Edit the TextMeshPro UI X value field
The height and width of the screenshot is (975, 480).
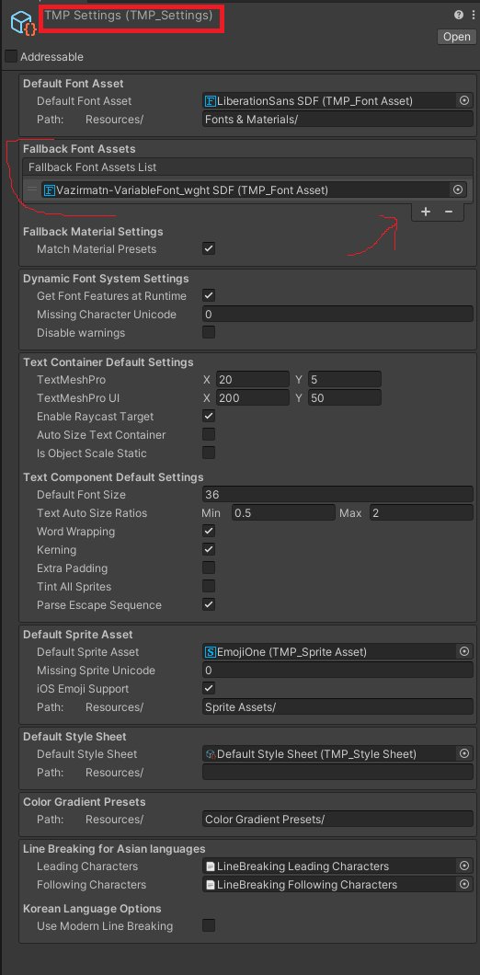(253, 398)
